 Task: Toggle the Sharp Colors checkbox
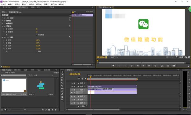click(x=36, y=35)
